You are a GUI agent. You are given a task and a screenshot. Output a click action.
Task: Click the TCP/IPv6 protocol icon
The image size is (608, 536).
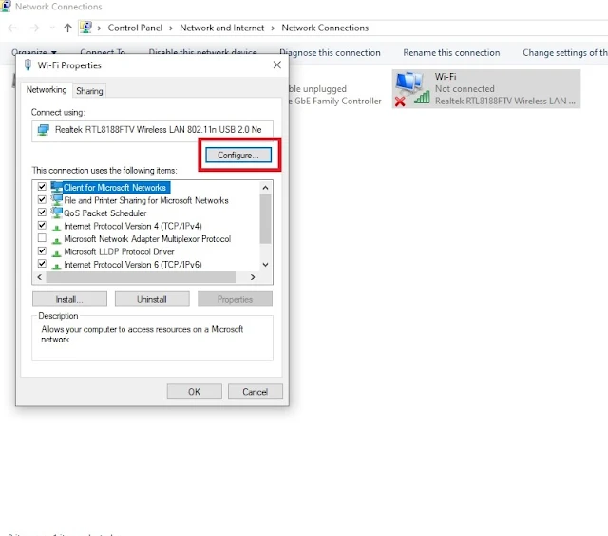tap(57, 266)
